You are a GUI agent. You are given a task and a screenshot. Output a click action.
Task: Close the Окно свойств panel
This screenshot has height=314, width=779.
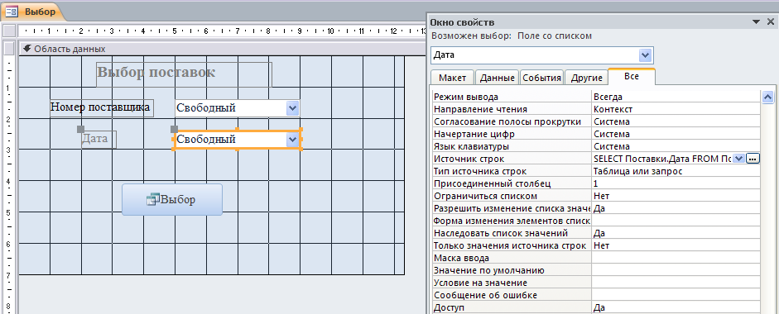[x=771, y=21]
